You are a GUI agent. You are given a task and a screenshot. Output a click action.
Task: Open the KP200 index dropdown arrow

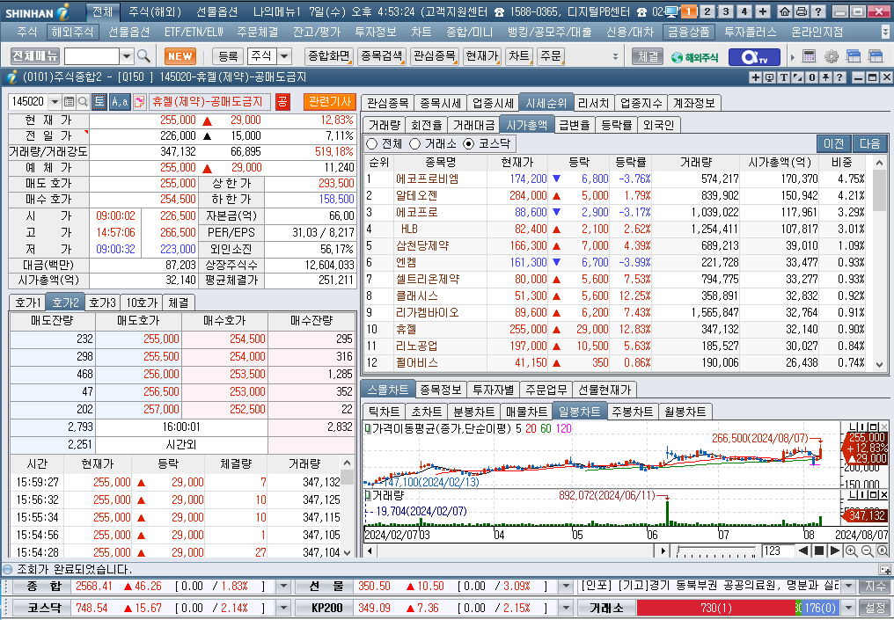tap(566, 608)
